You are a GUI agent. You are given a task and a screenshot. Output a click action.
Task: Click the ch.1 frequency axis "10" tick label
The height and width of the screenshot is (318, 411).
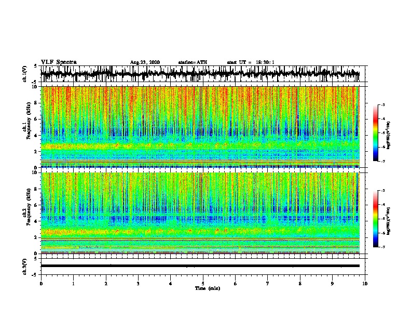35,87
